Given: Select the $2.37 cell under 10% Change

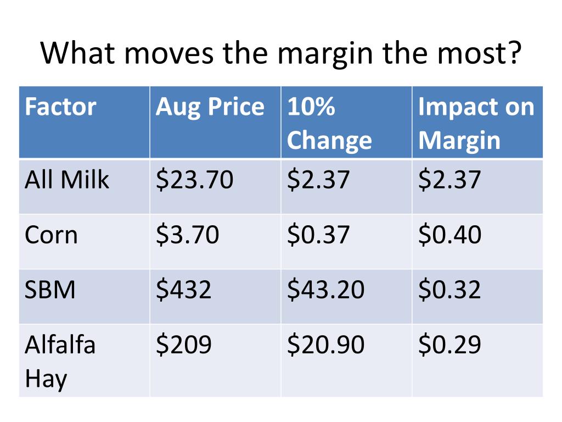Looking at the screenshot, I should pos(347,187).
